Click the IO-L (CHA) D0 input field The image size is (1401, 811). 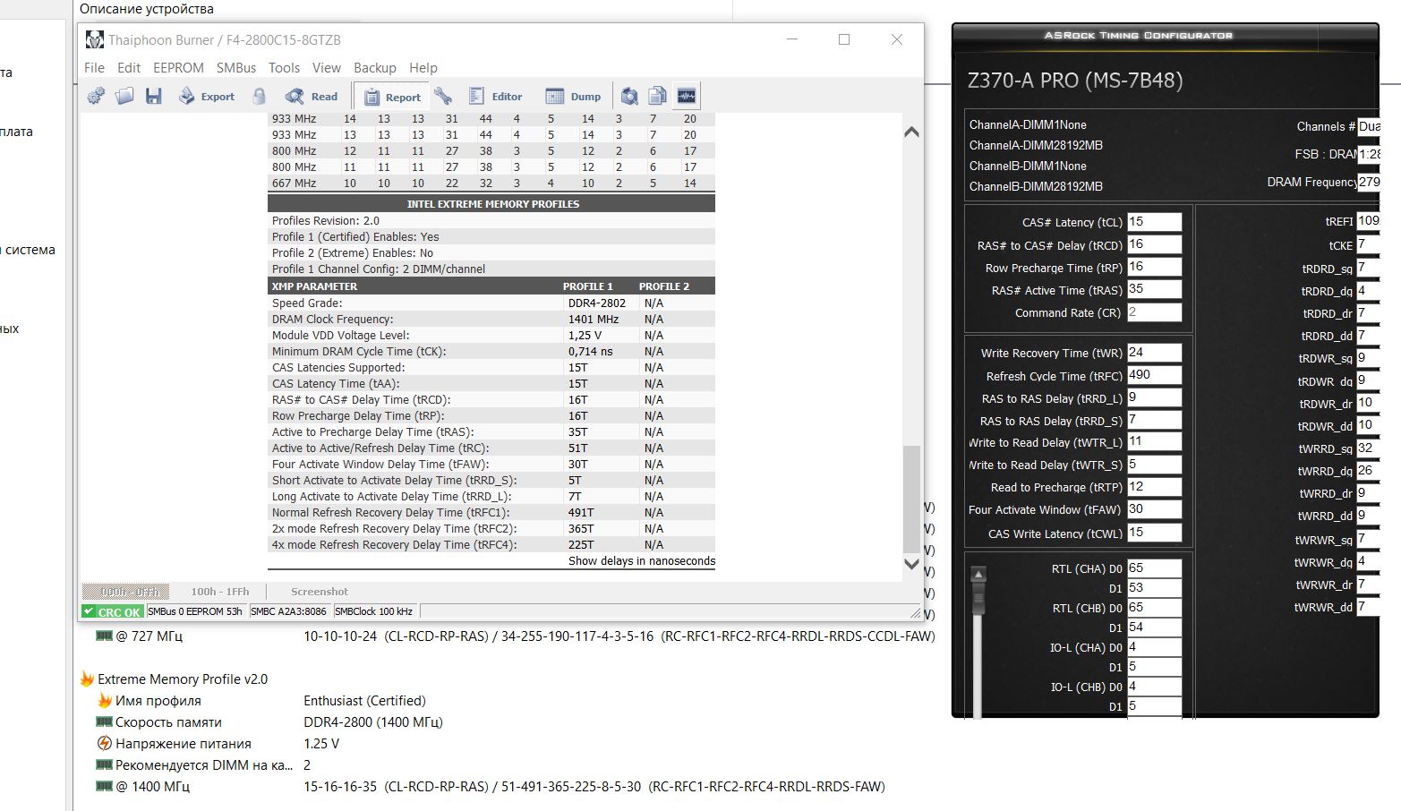(x=1154, y=647)
